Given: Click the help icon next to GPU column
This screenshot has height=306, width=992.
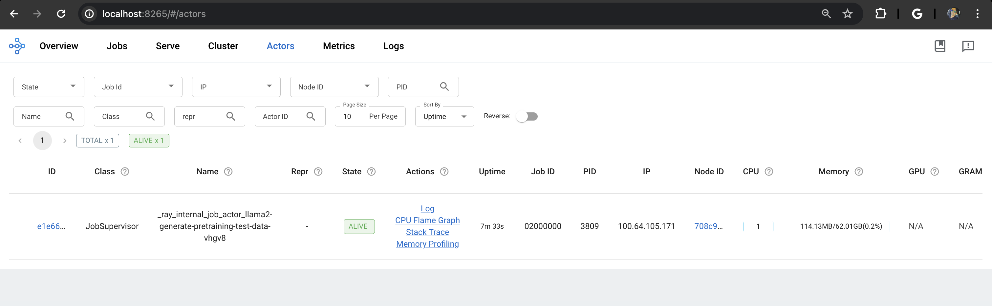Looking at the screenshot, I should click(x=935, y=171).
